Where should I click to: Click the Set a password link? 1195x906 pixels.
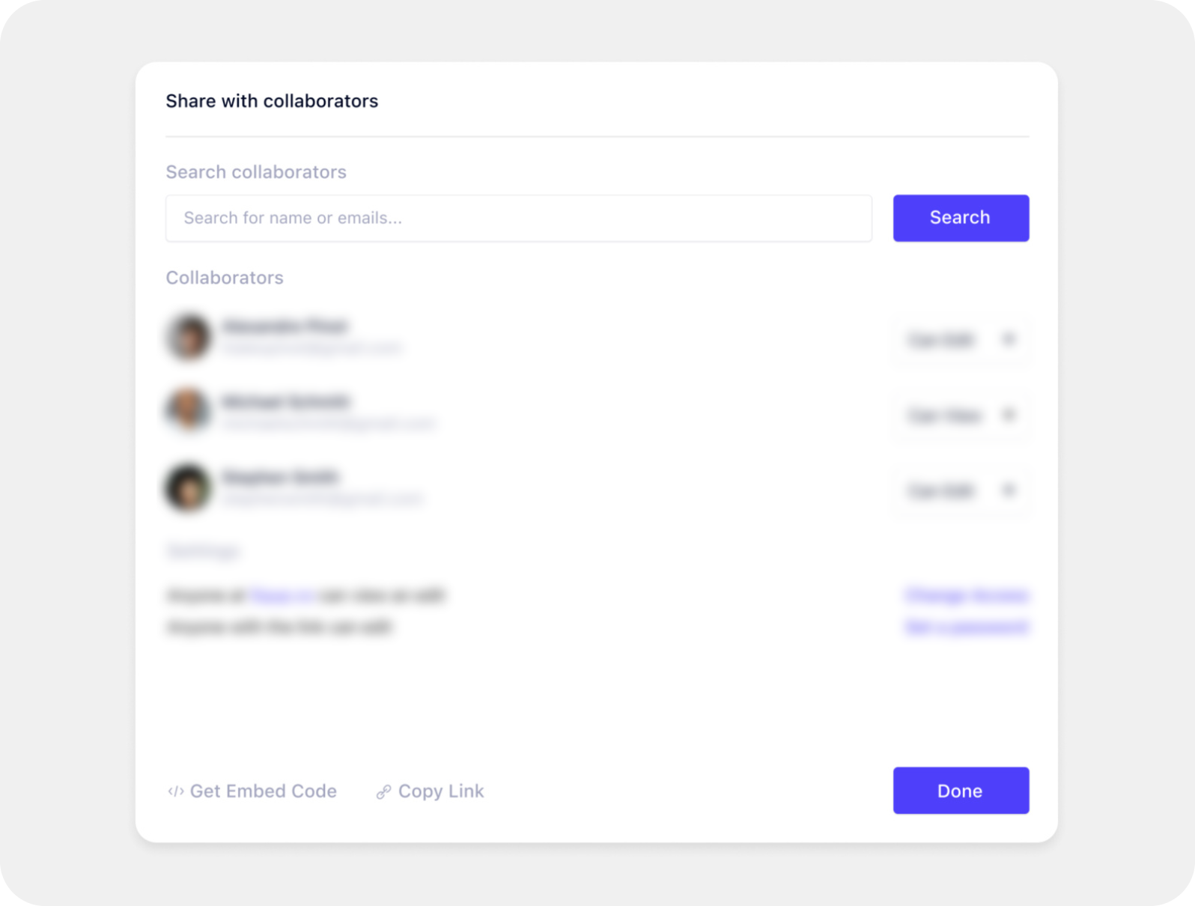(x=967, y=627)
